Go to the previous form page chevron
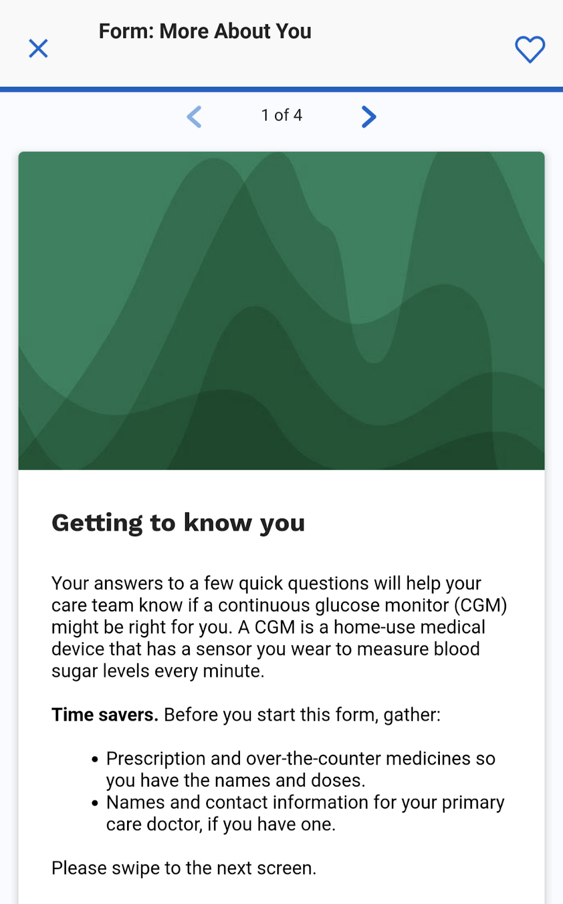The width and height of the screenshot is (563, 904). (194, 117)
